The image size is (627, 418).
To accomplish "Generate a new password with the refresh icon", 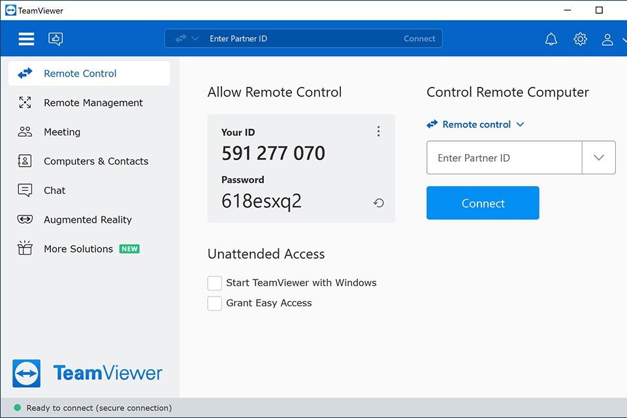I will 378,203.
